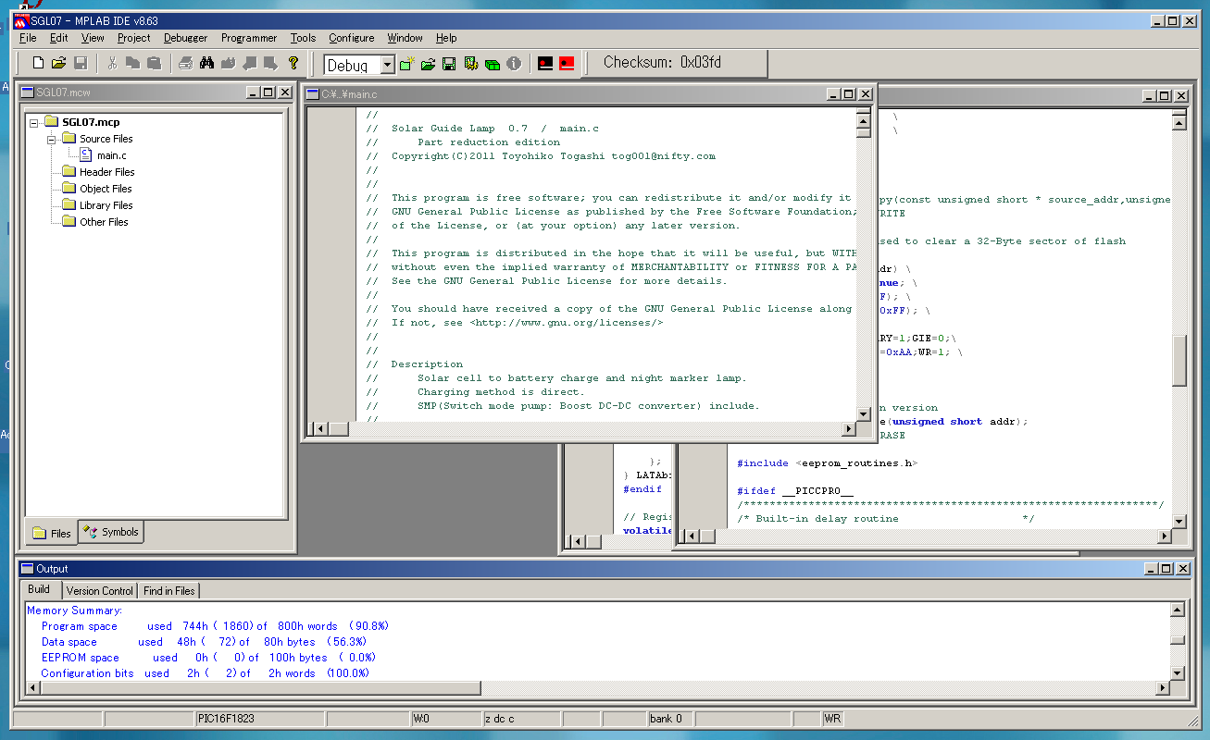Click the SGL07.mcp project name
This screenshot has width=1210, height=740.
(91, 122)
